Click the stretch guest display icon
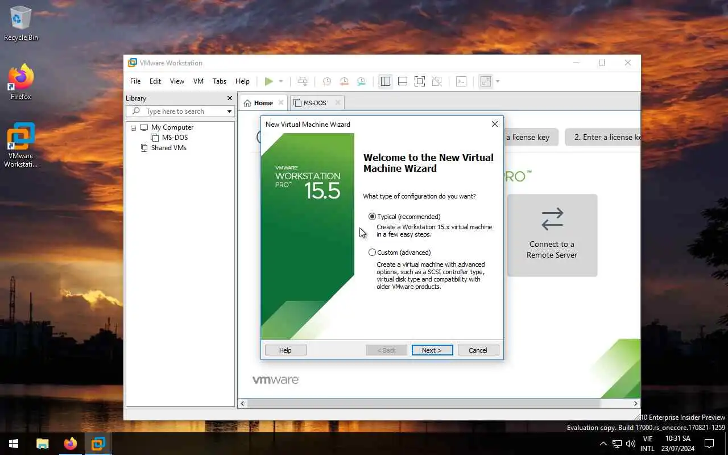728x455 pixels. (486, 81)
